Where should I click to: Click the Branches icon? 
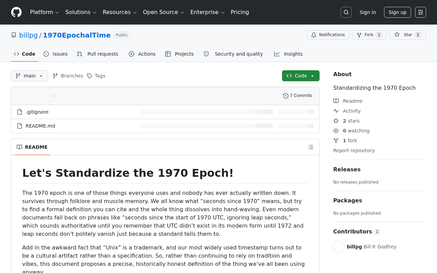(x=55, y=76)
